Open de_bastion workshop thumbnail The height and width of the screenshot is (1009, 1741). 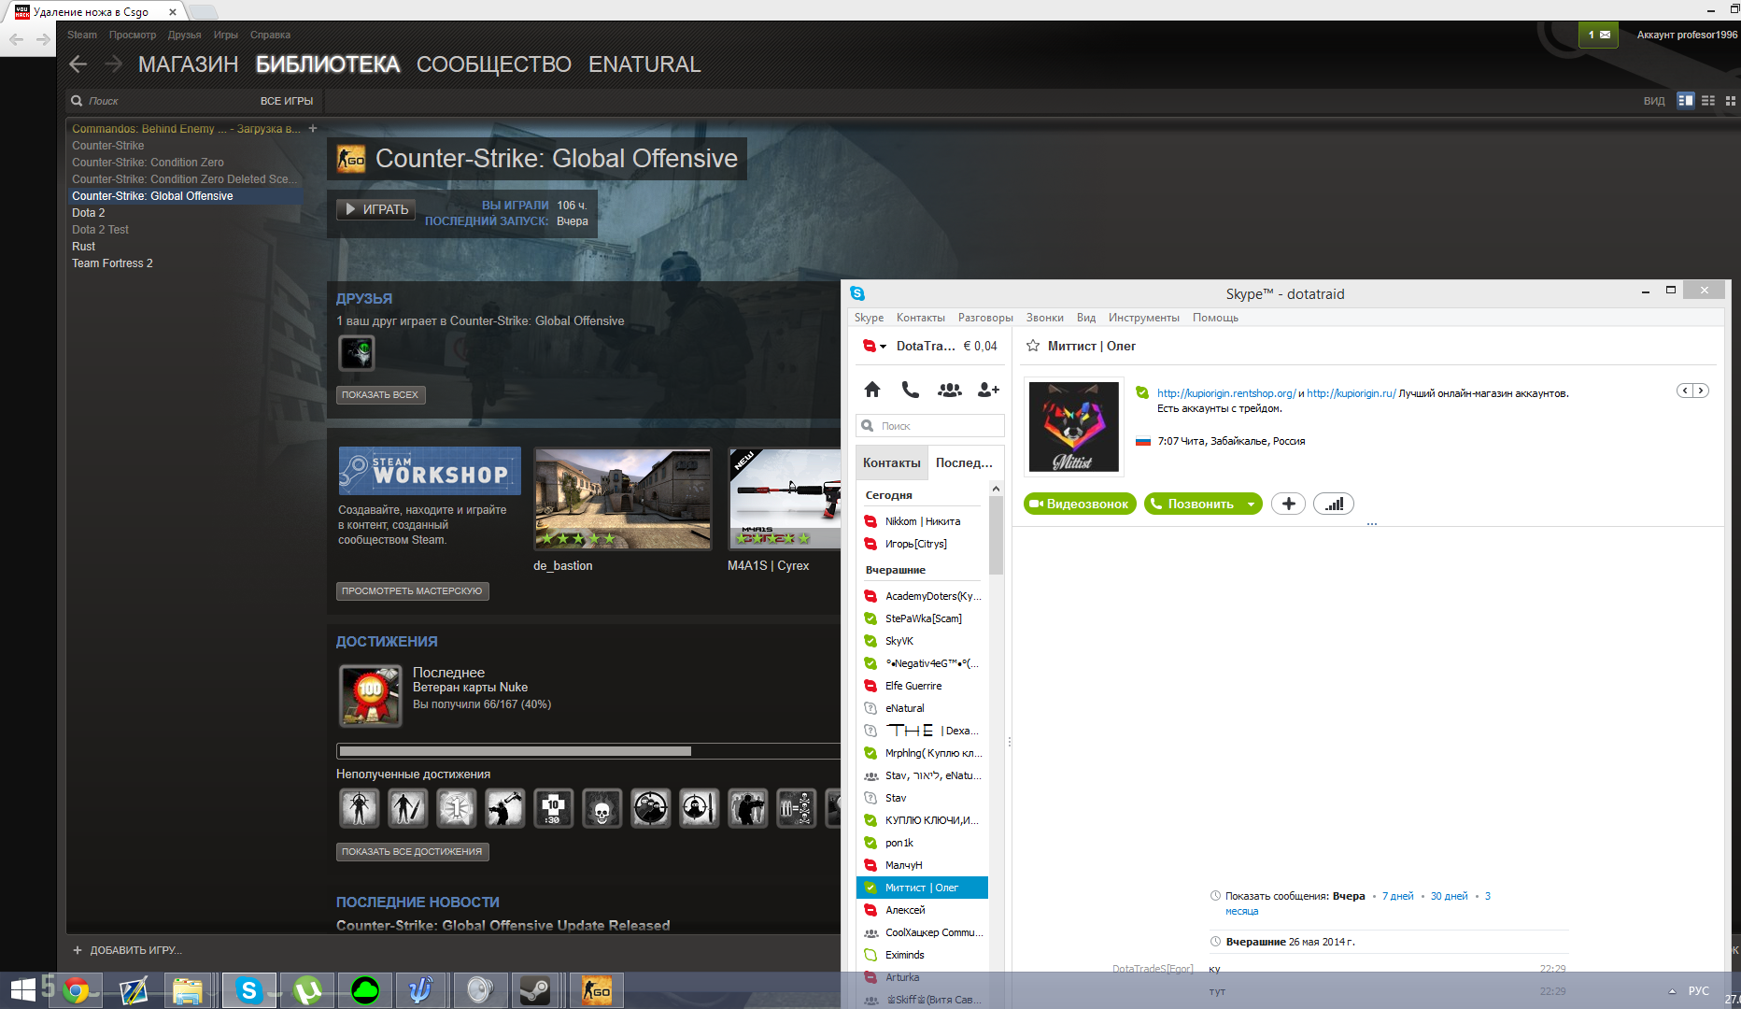point(623,499)
